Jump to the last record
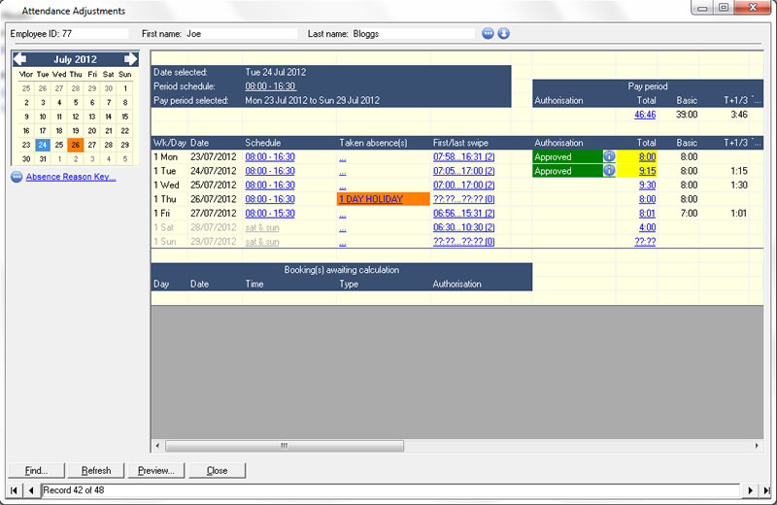777x505 pixels. 763,491
